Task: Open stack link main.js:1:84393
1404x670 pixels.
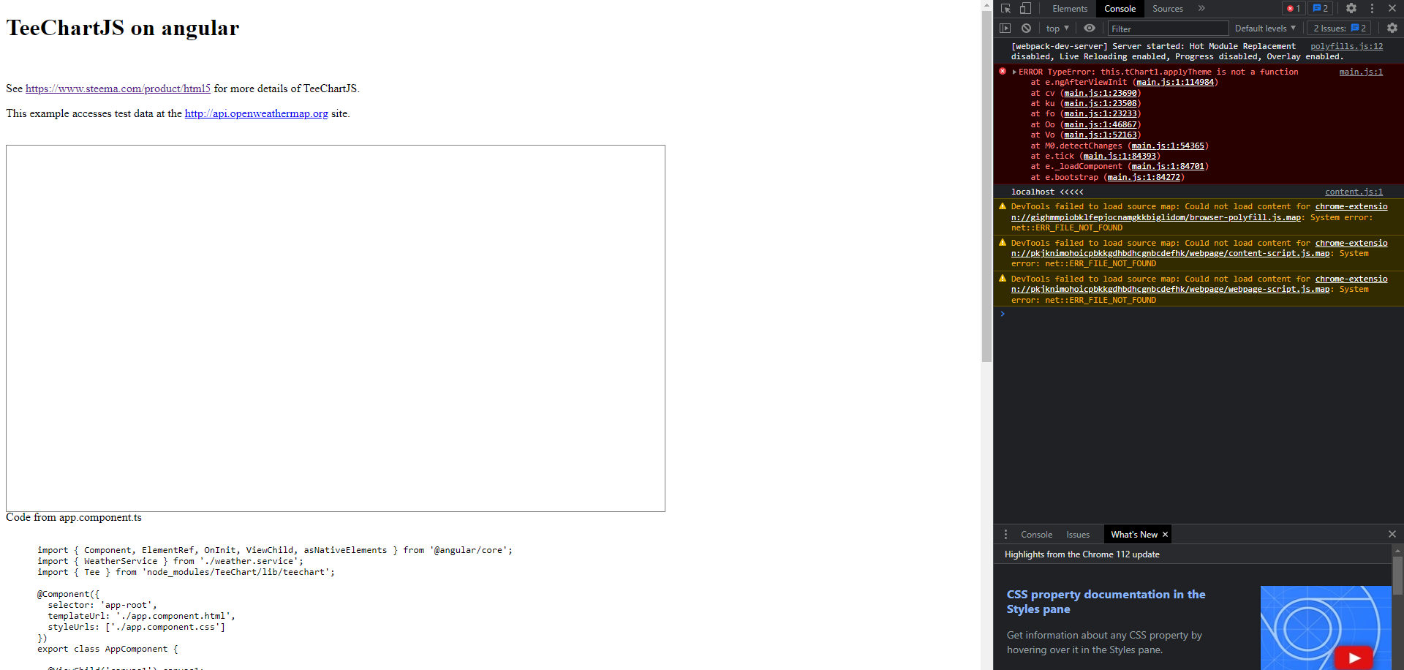Action: 1120,156
